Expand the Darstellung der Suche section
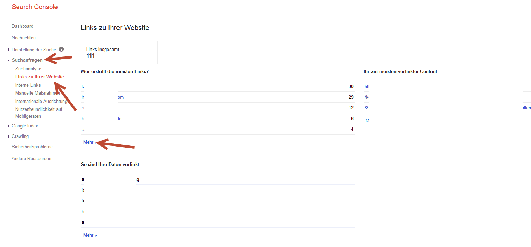 (9, 50)
